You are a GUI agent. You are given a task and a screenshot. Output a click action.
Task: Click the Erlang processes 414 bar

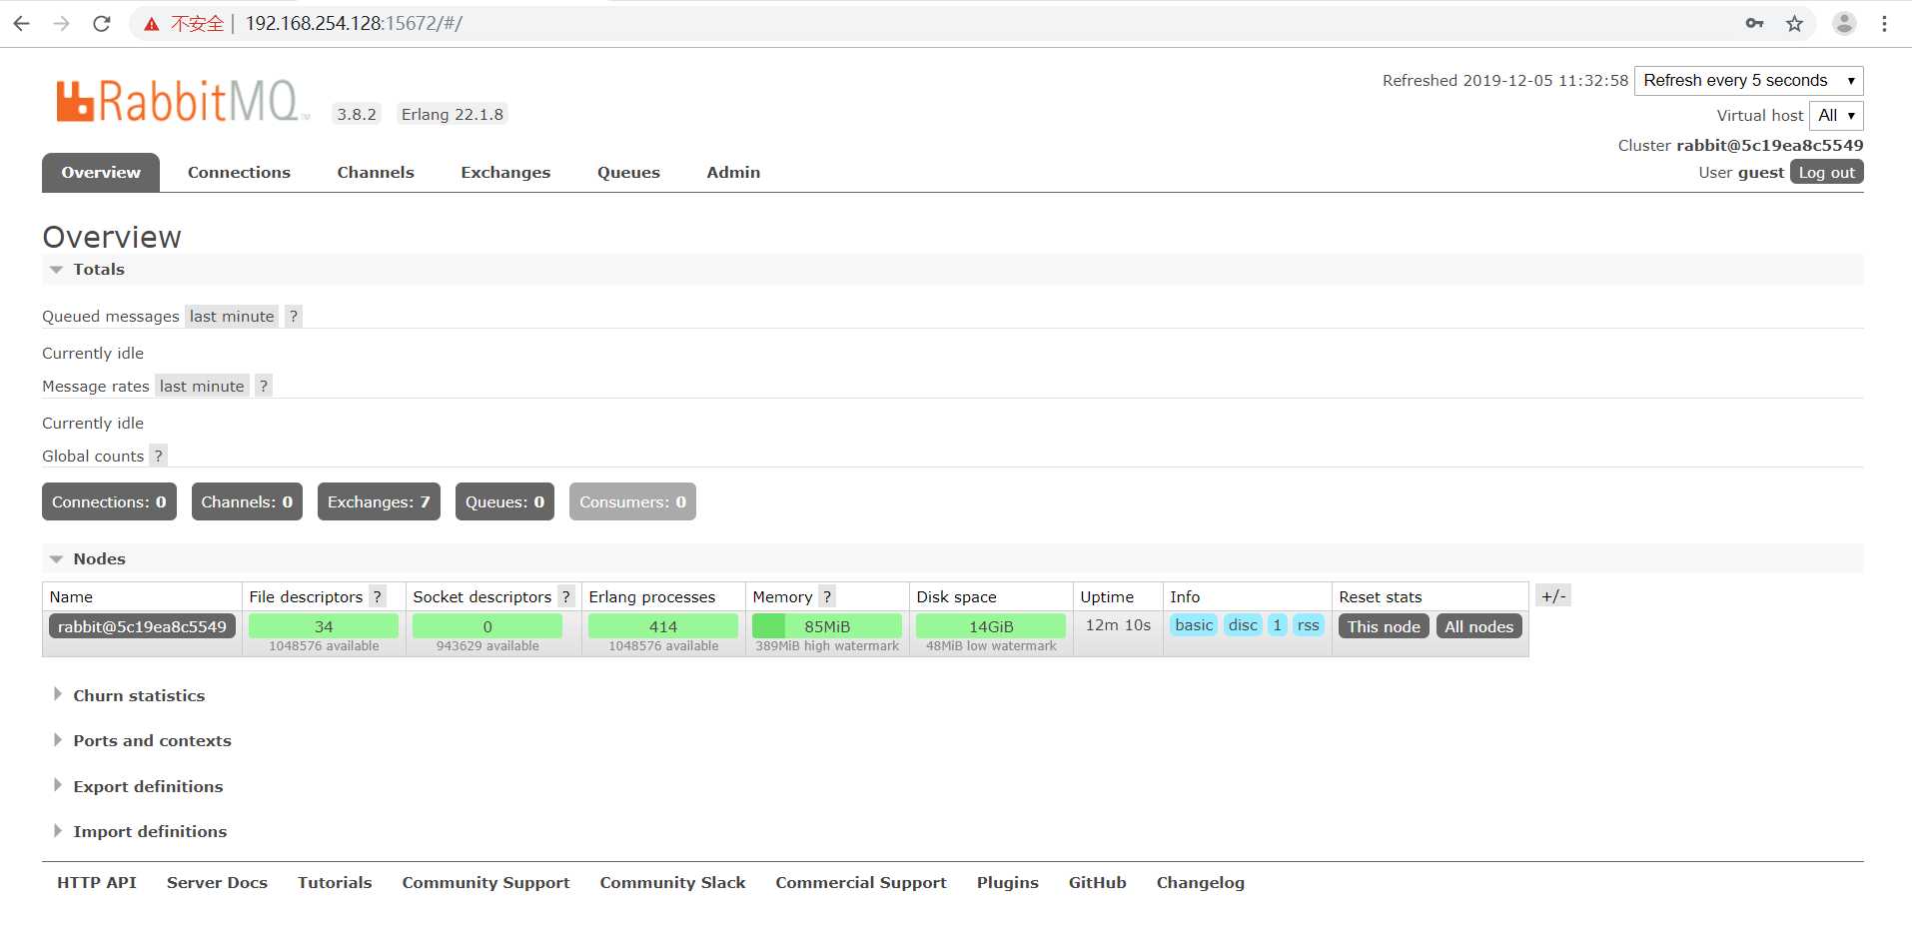tap(663, 626)
